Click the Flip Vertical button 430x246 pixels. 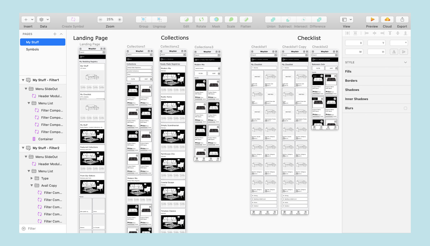(x=404, y=52)
